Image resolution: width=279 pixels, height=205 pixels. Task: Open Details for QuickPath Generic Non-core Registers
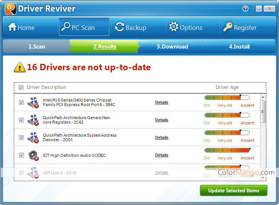(162, 120)
